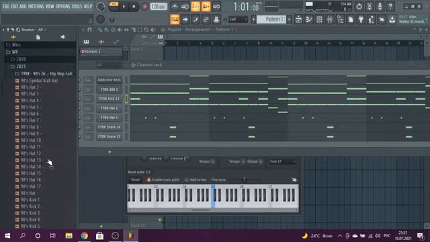The width and height of the screenshot is (430, 242).
Task: Click the FTDK Kick 13 channel button
Action: point(109,99)
